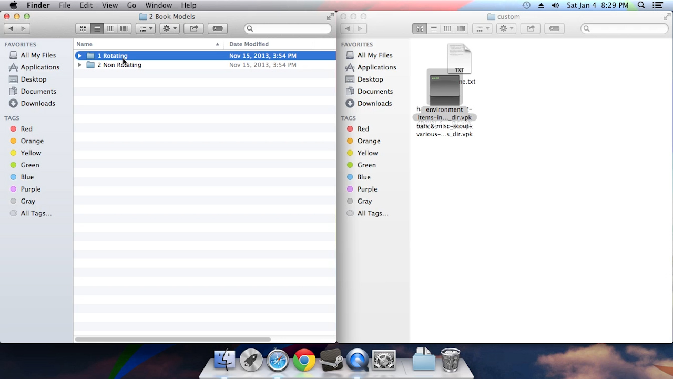Switch 2 Book Models window to column view
673x379 pixels.
(x=110, y=28)
